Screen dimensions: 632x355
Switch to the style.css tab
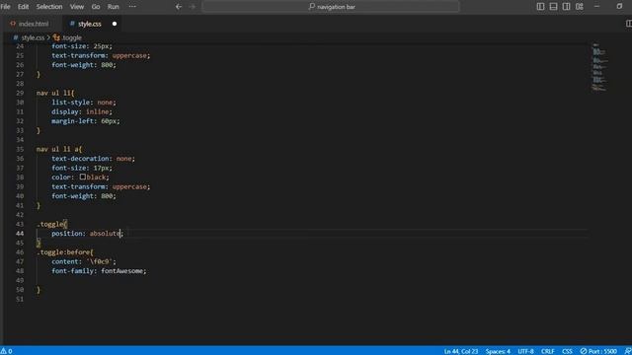pos(90,24)
